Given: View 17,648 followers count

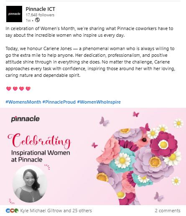Looking at the screenshot, I should [x=40, y=15].
